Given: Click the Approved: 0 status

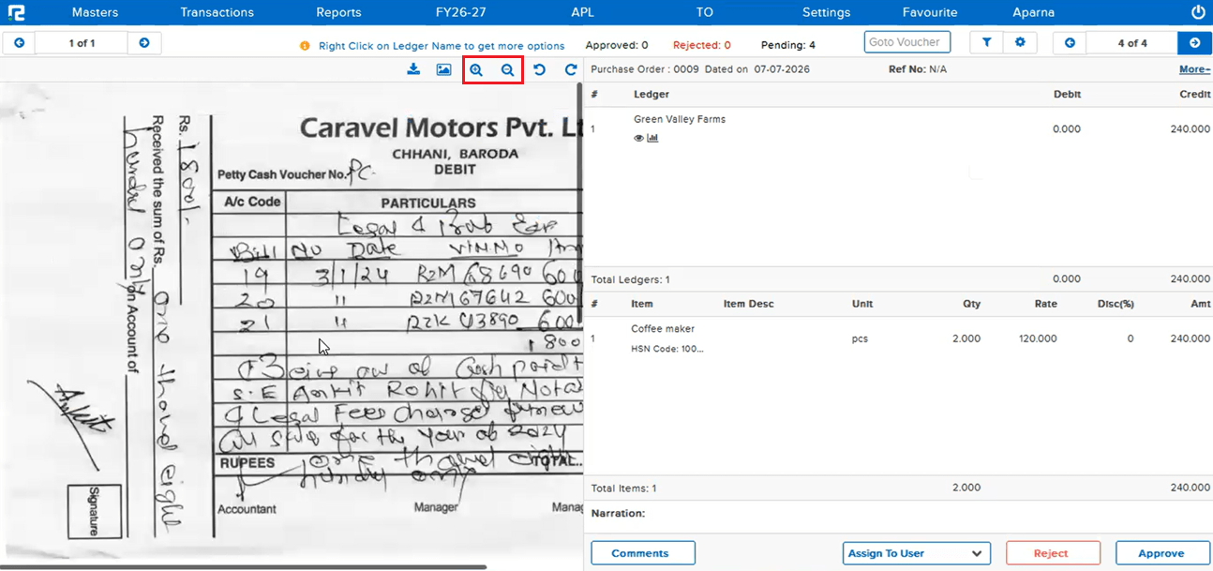Looking at the screenshot, I should pos(617,45).
